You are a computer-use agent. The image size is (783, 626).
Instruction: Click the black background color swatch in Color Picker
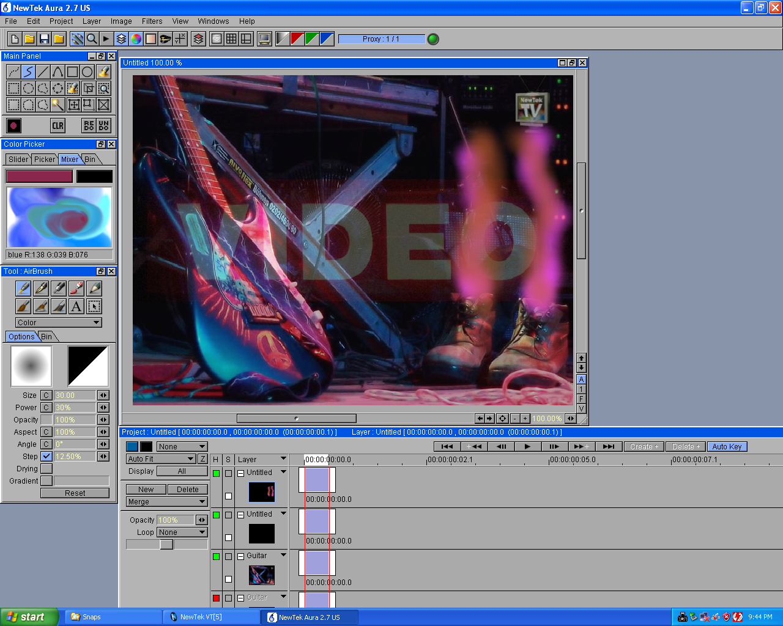pyautogui.click(x=94, y=177)
